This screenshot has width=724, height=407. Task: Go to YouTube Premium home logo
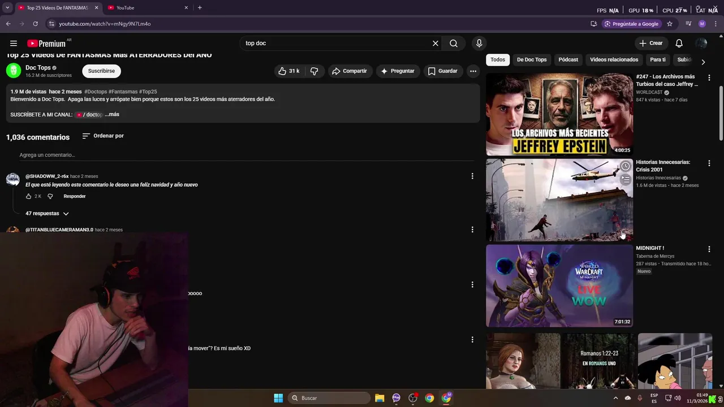[46, 44]
